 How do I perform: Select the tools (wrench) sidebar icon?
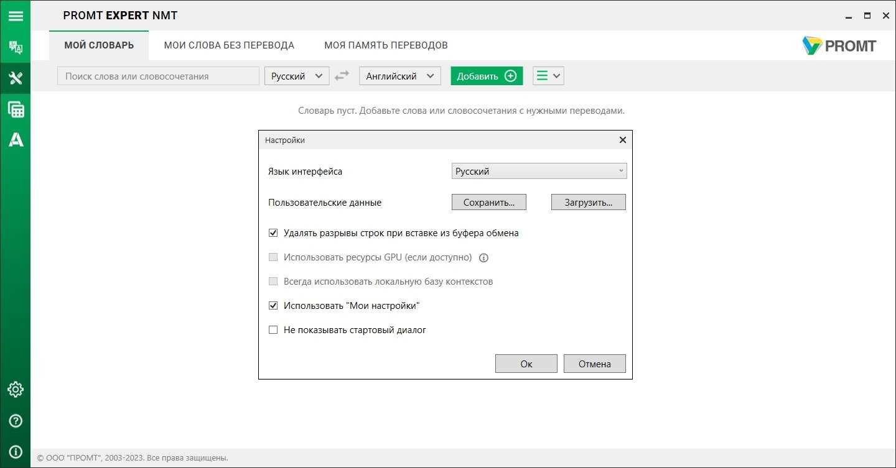[16, 78]
